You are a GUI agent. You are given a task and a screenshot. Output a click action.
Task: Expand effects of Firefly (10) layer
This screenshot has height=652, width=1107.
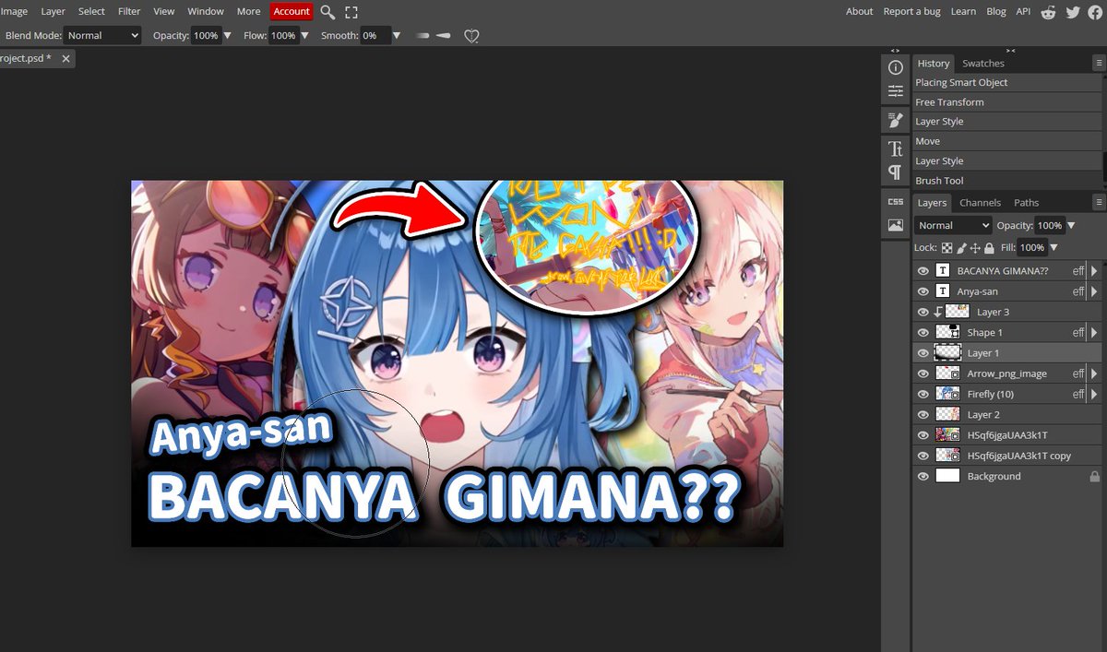point(1095,394)
